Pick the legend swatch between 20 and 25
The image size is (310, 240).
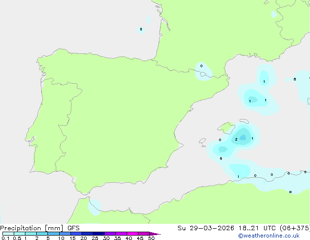[x=88, y=234]
